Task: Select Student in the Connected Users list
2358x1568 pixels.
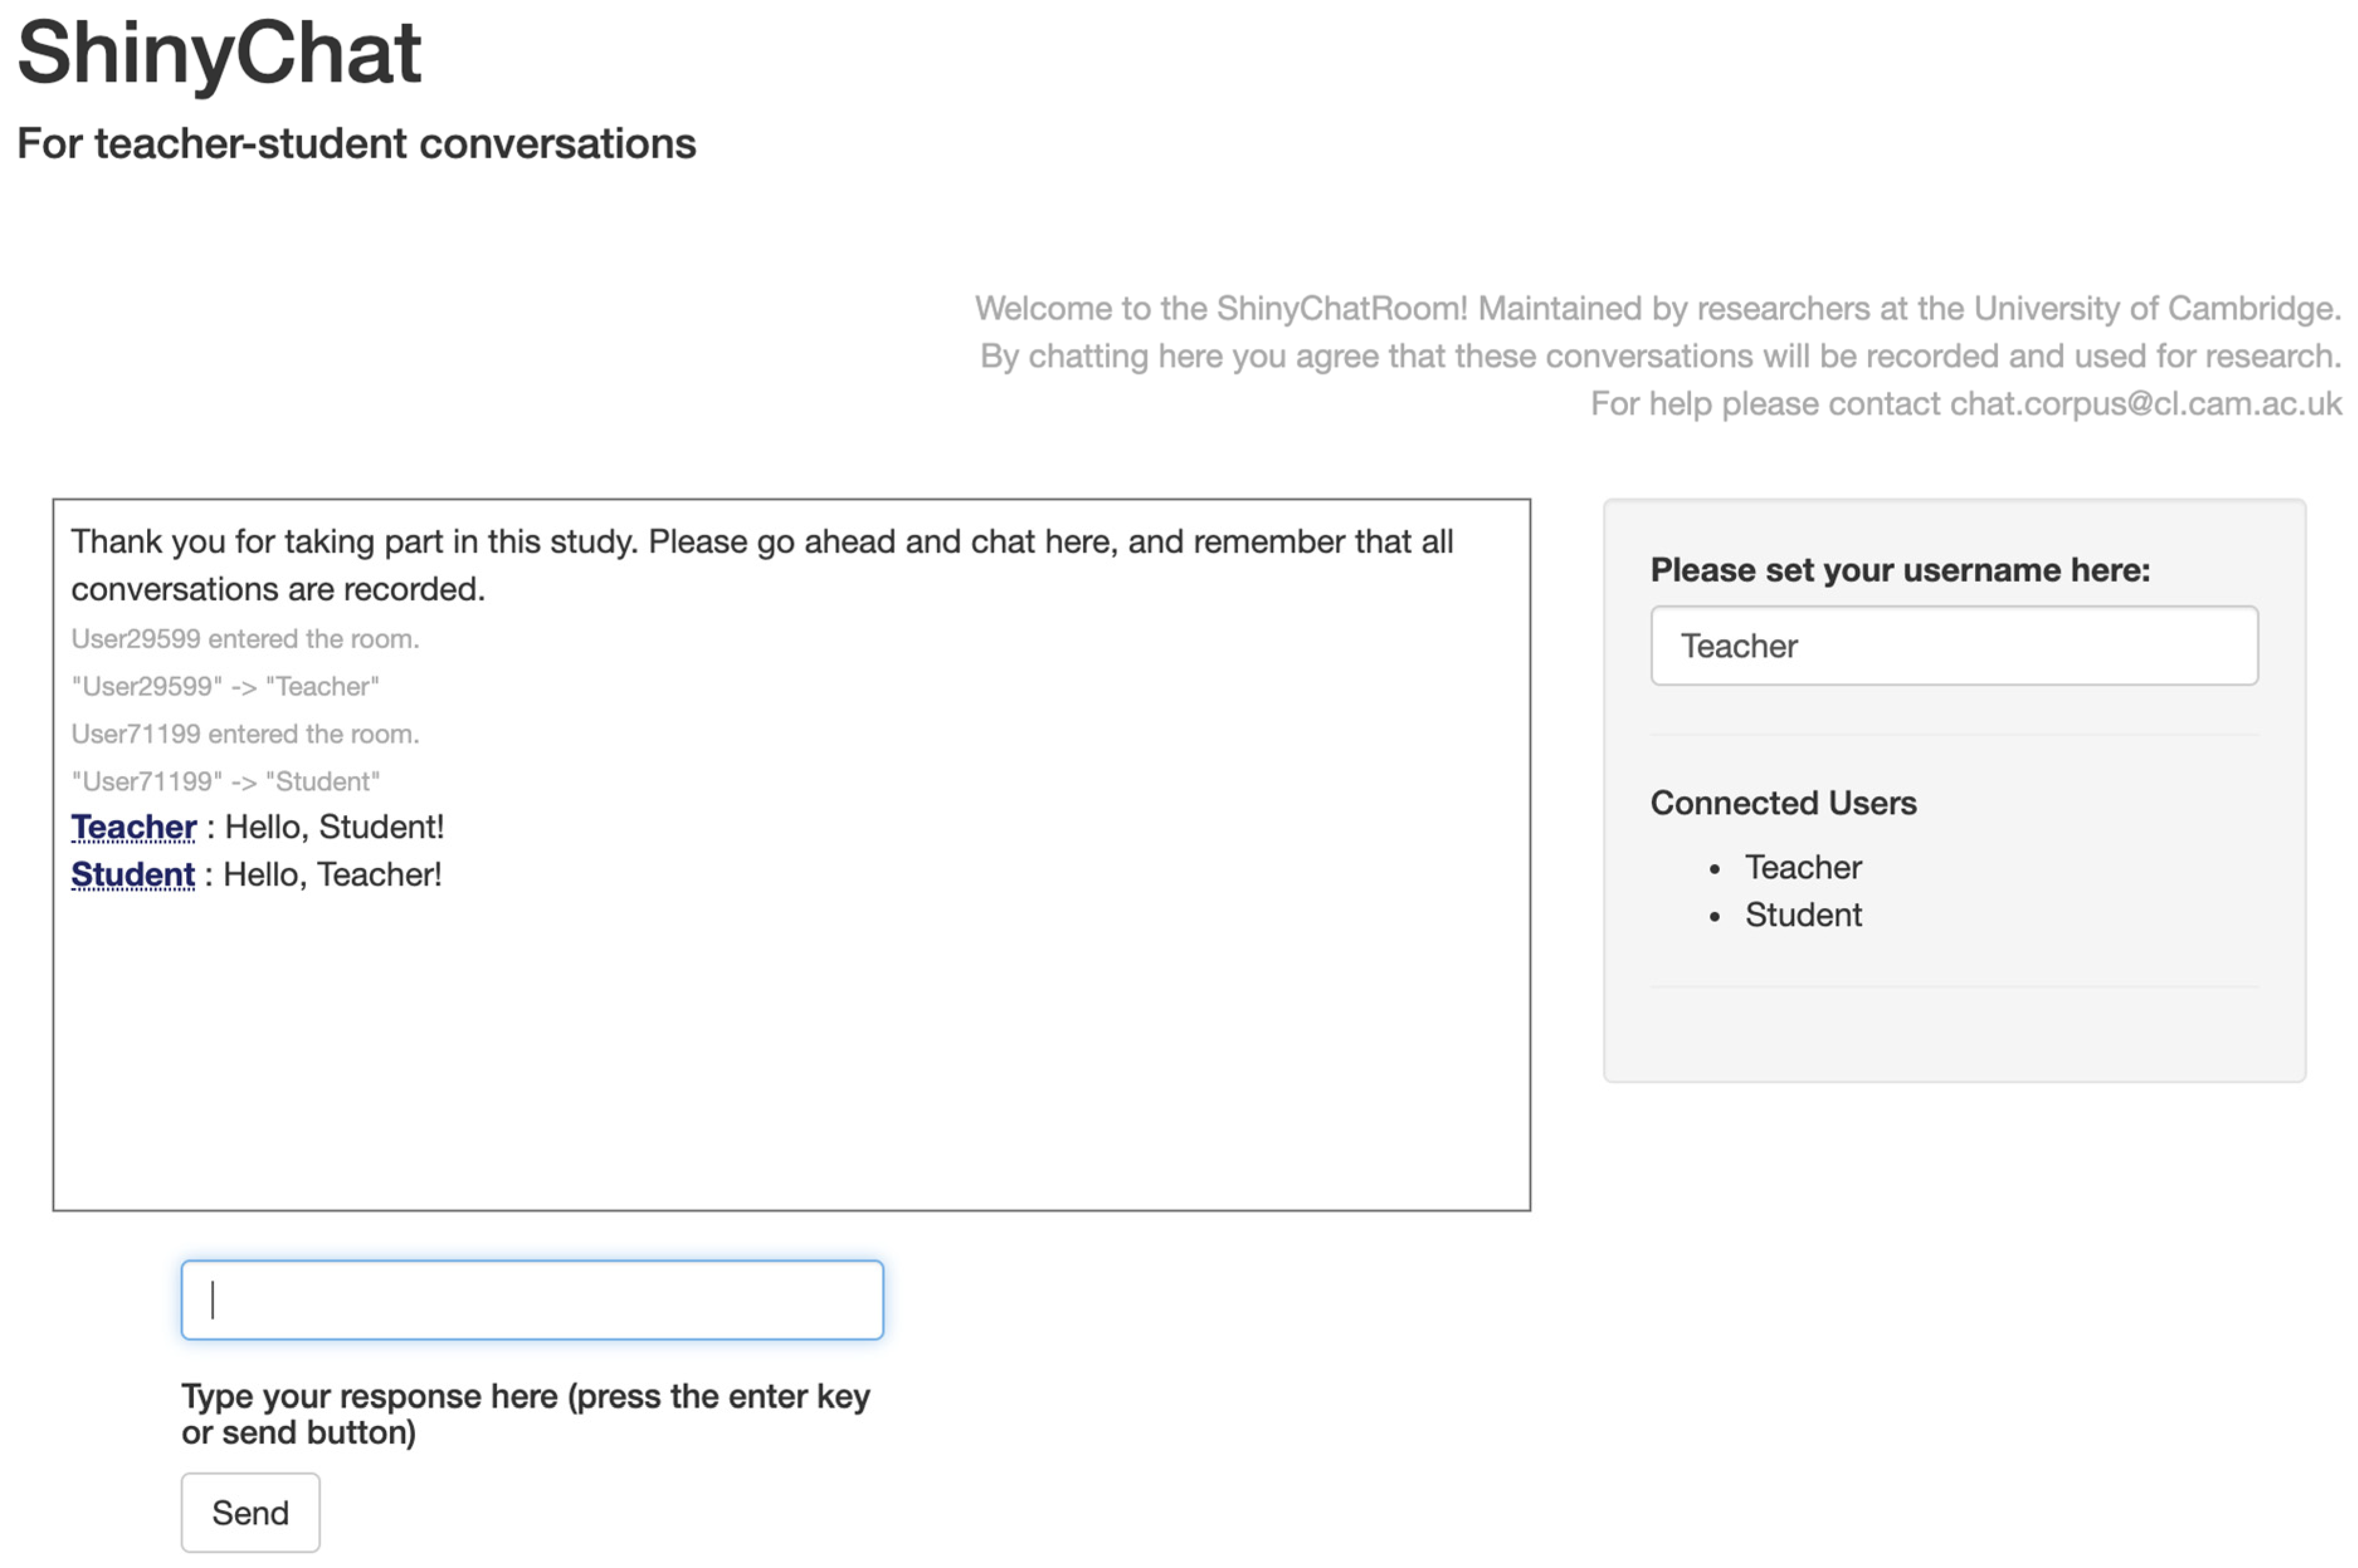Action: 1803,914
